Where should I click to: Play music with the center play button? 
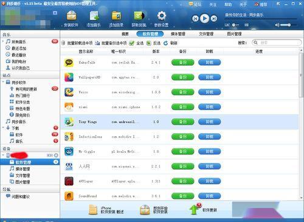point(205,19)
